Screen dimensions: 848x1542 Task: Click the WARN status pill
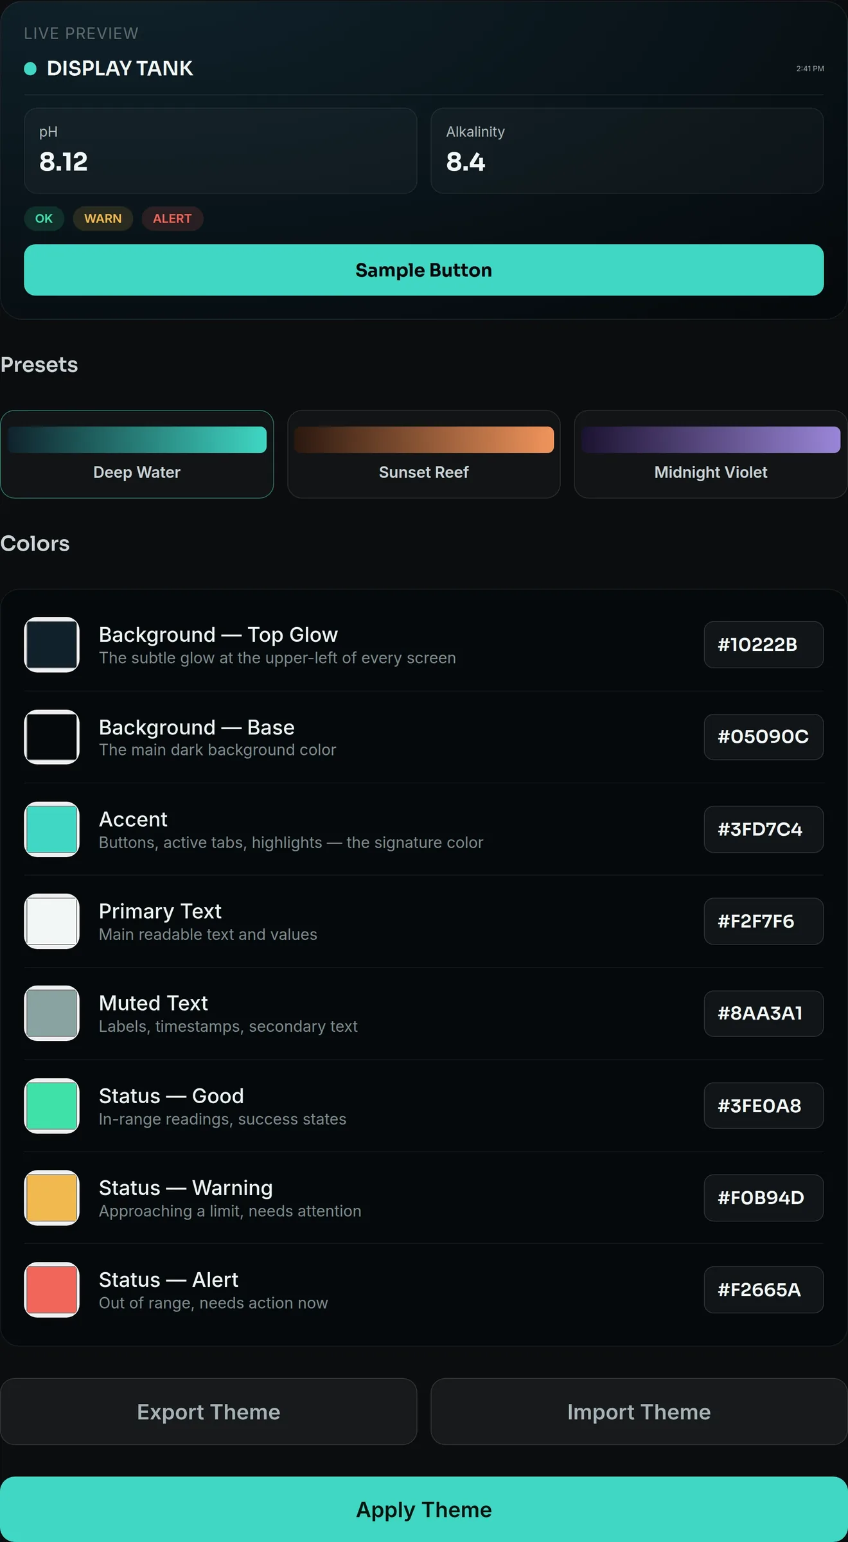[x=103, y=218]
